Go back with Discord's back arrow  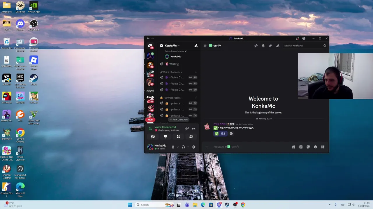[x=148, y=38]
